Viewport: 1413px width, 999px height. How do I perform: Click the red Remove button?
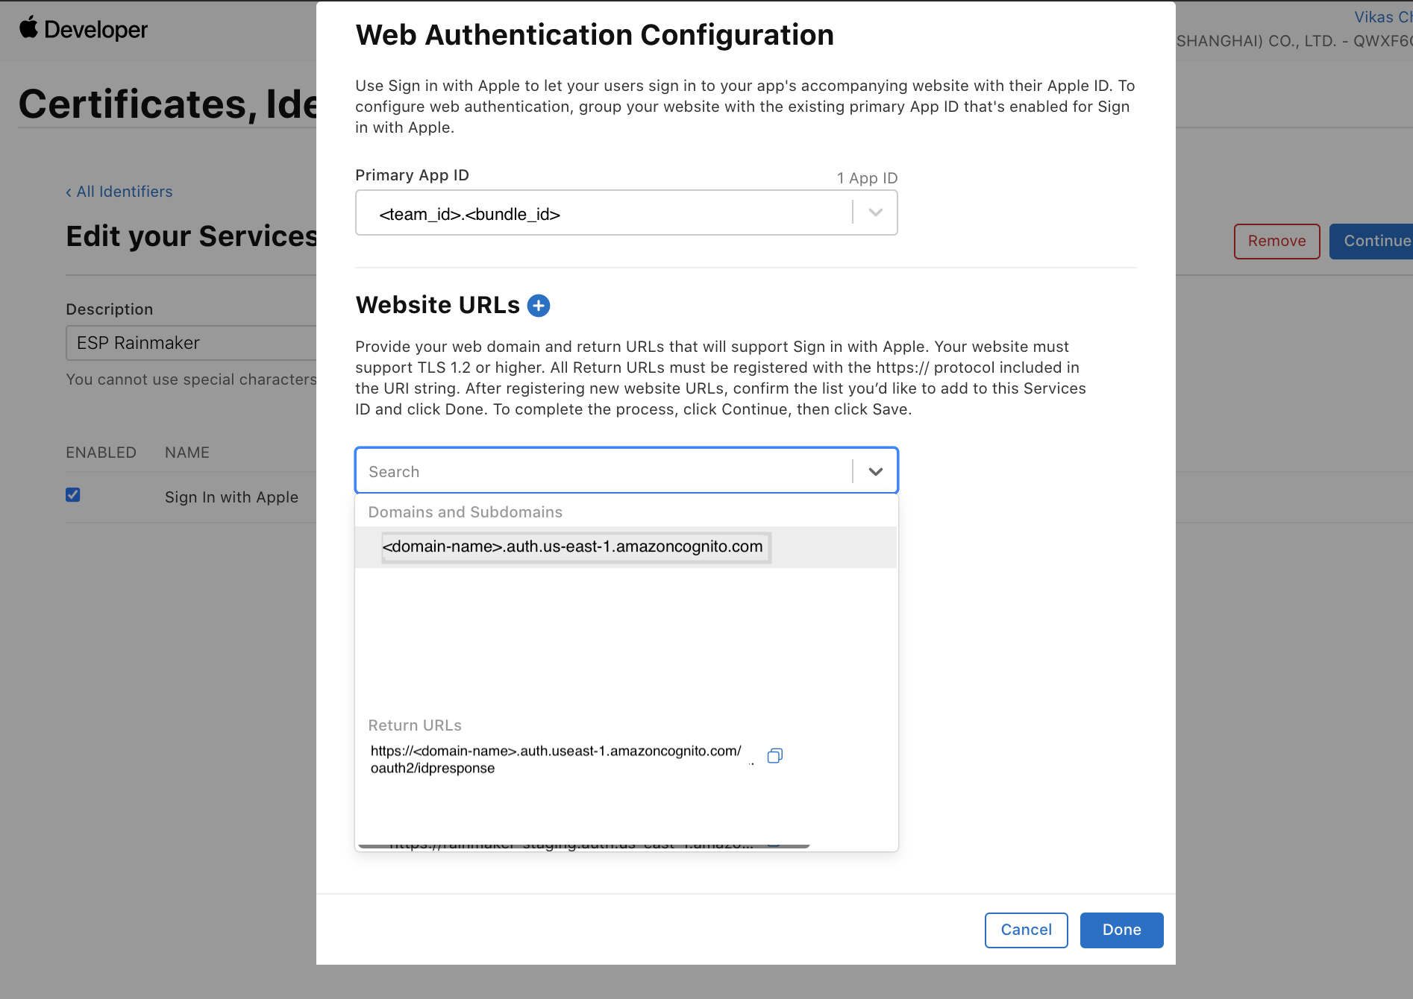(x=1276, y=242)
